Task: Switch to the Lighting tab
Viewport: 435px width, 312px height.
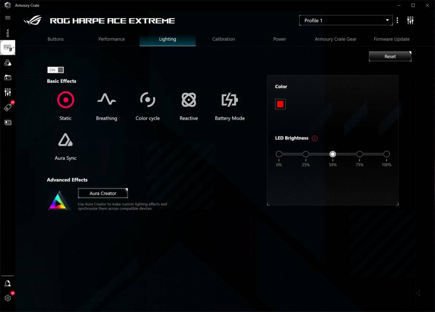Action: [x=168, y=39]
